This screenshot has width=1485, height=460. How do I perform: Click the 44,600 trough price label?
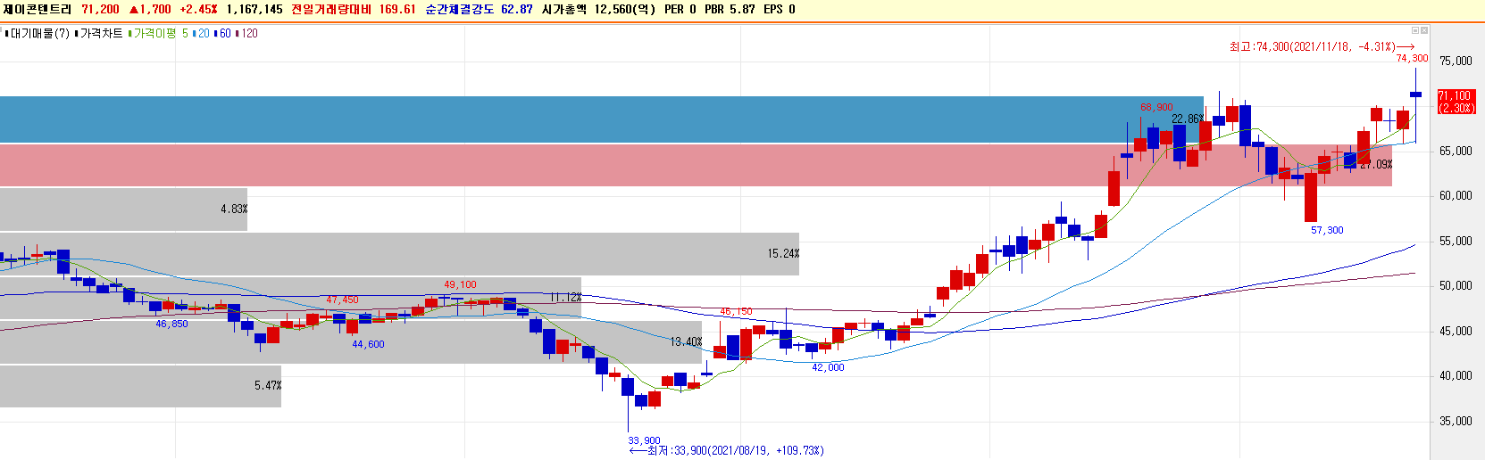pos(368,344)
